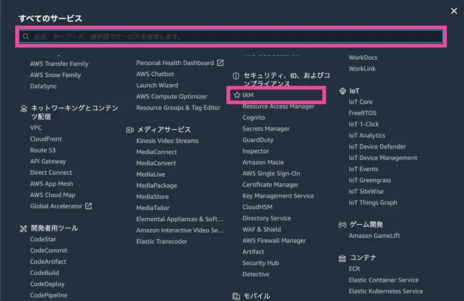Select Elastic Kubernetes Service
The width and height of the screenshot is (464, 301).
pos(385,291)
